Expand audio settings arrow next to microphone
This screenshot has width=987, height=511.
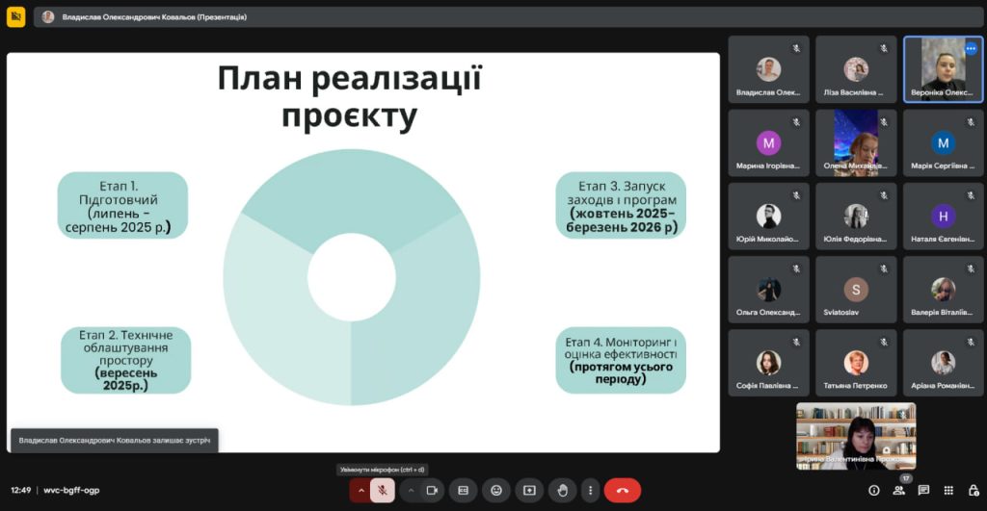361,490
